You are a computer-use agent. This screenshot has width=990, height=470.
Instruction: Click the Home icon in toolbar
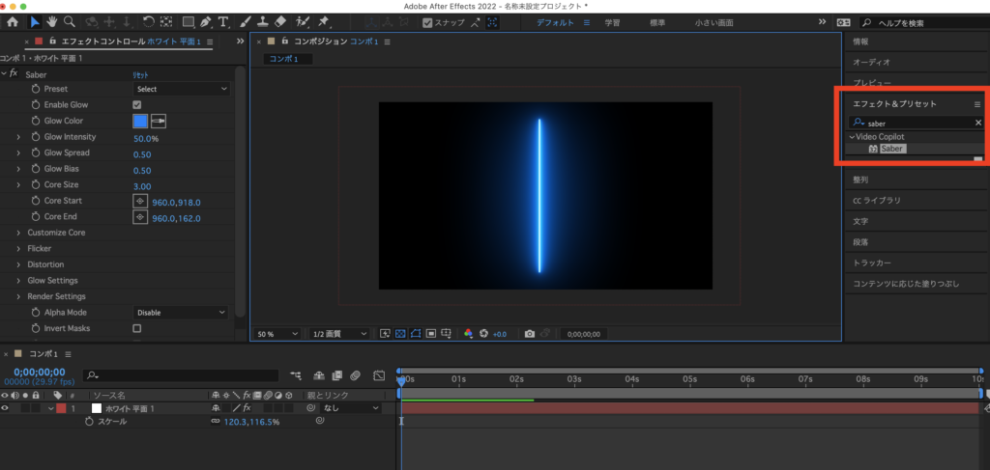pyautogui.click(x=13, y=21)
